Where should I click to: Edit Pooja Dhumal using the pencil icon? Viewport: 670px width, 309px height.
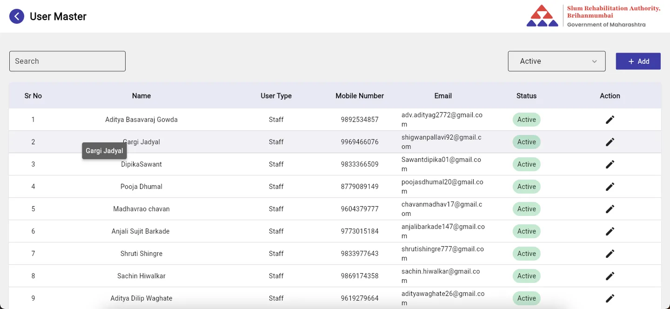pyautogui.click(x=610, y=187)
